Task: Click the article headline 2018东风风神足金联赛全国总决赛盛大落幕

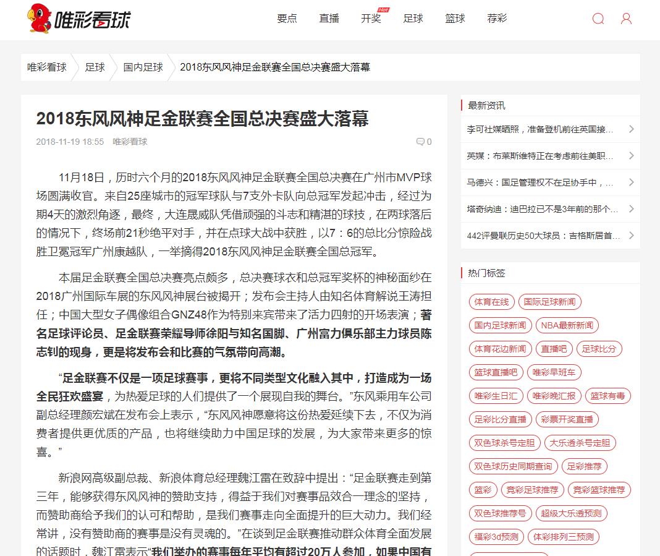Action: [203, 119]
